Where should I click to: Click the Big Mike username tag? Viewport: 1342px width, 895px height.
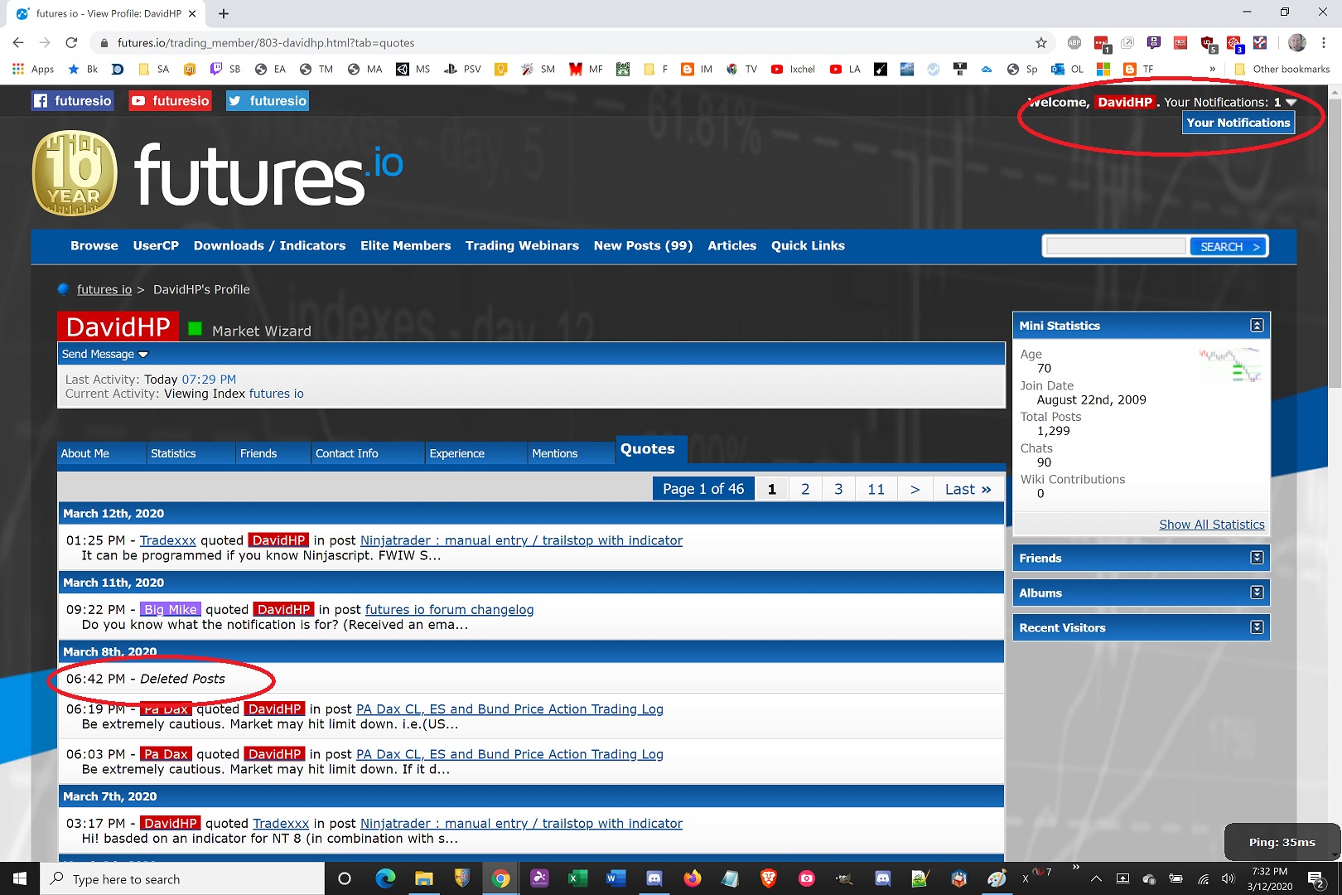coord(171,610)
